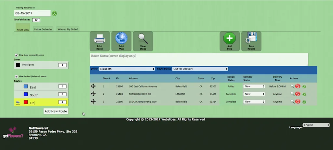Click address 15042 Championship Way
The width and height of the screenshot is (333, 150).
click(143, 102)
